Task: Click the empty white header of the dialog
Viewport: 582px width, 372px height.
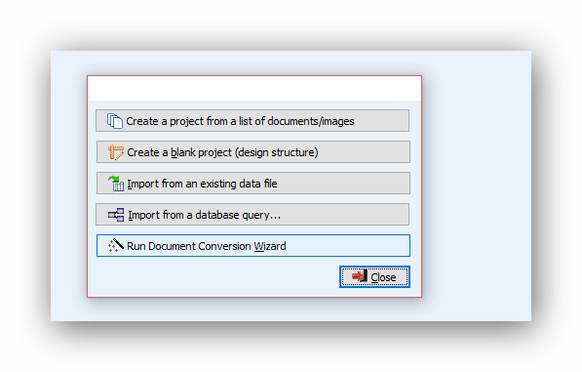Action: [x=254, y=89]
